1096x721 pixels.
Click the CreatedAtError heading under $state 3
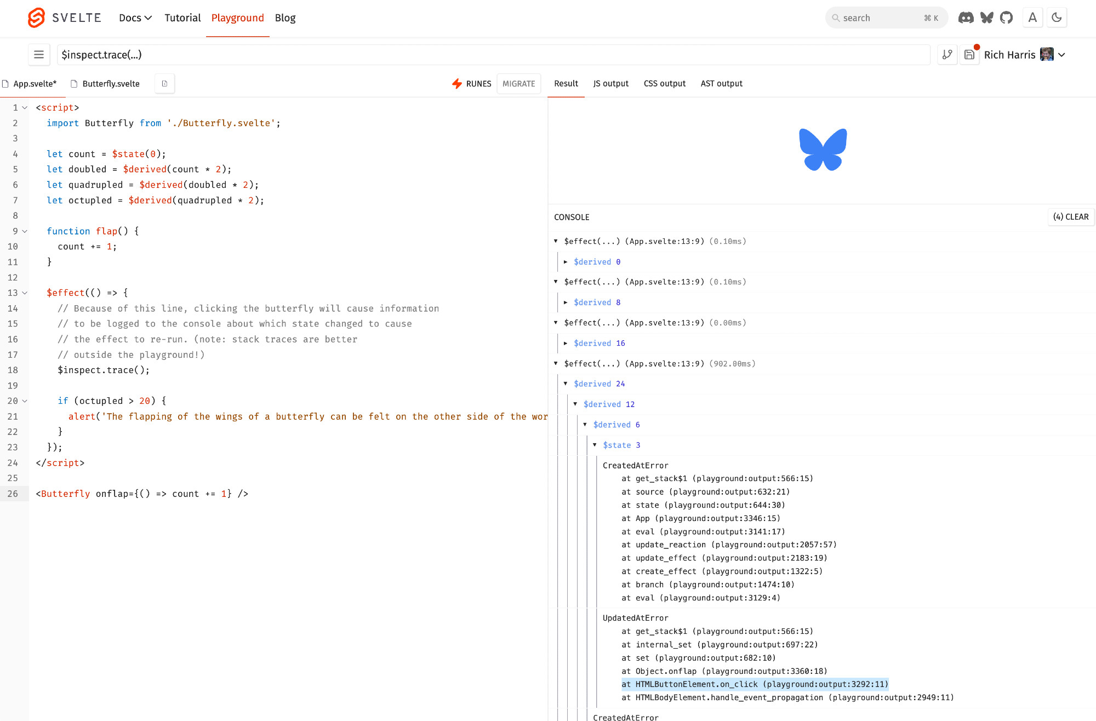635,466
